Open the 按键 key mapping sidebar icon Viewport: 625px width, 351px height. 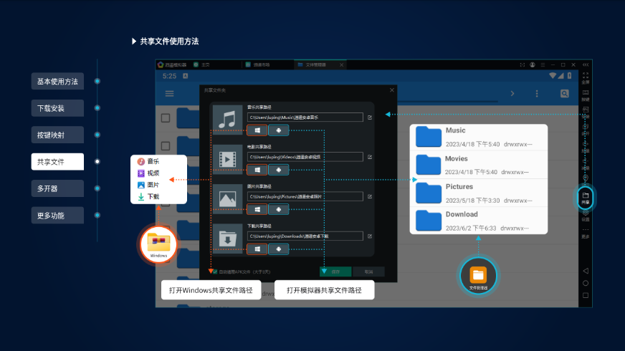[x=585, y=95]
